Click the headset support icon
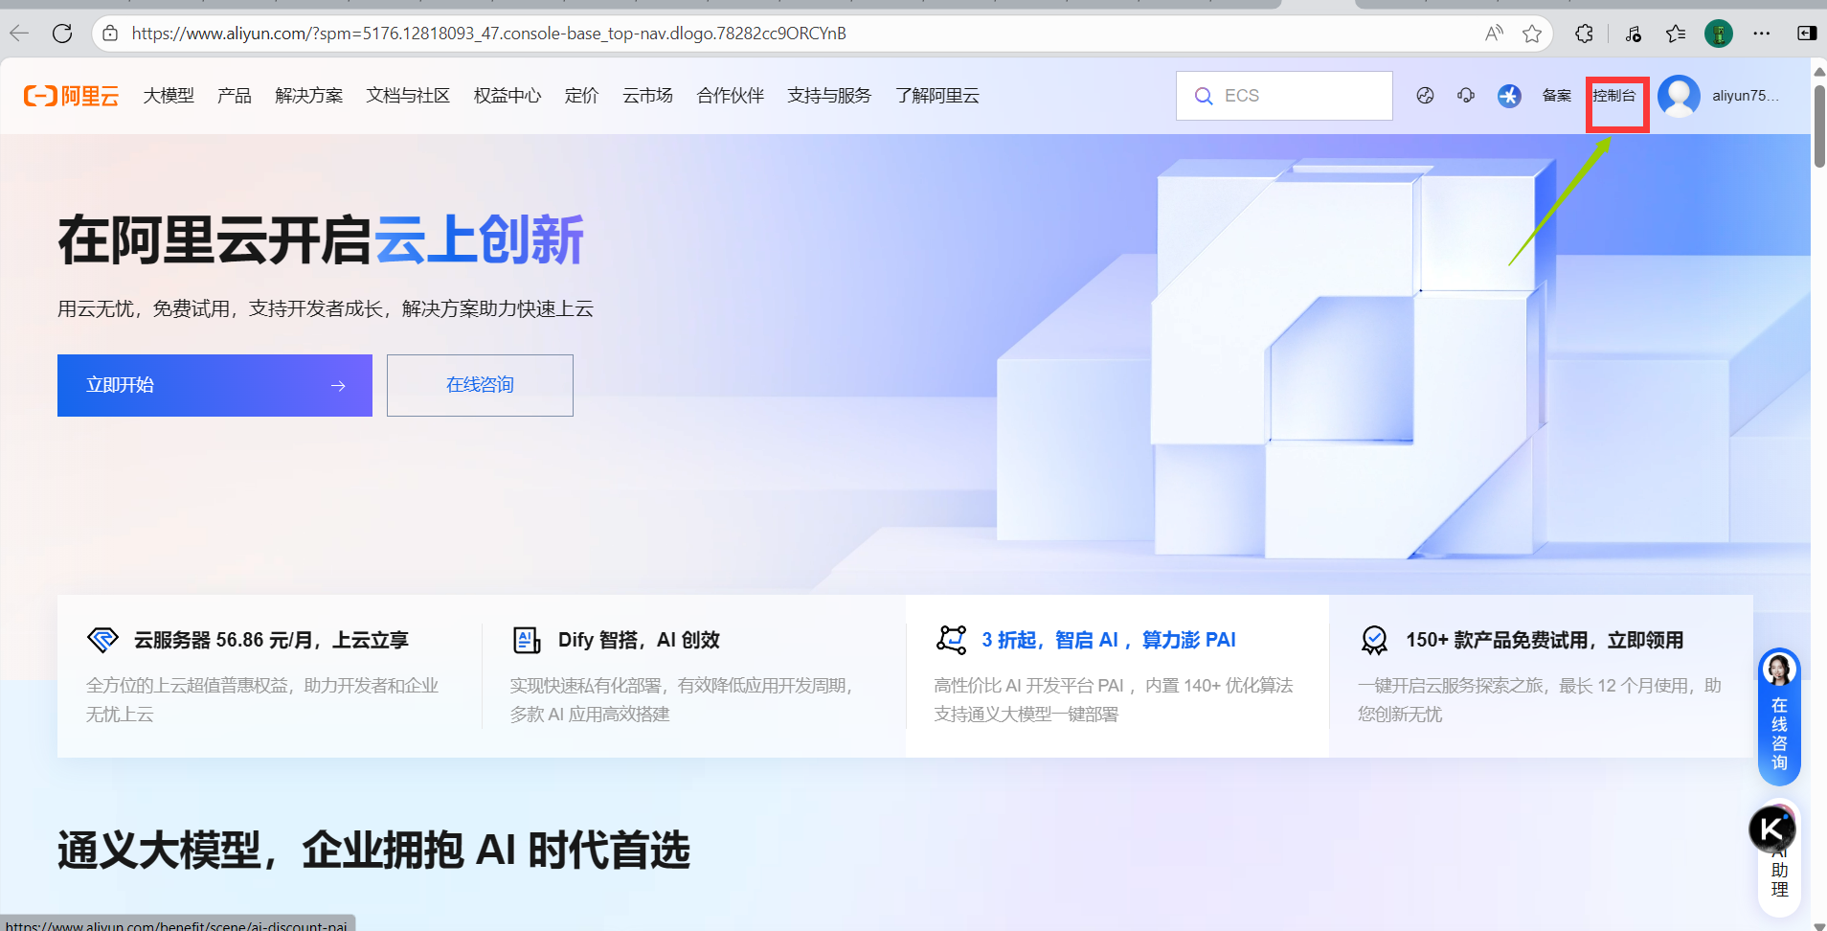The height and width of the screenshot is (931, 1827). [1466, 95]
